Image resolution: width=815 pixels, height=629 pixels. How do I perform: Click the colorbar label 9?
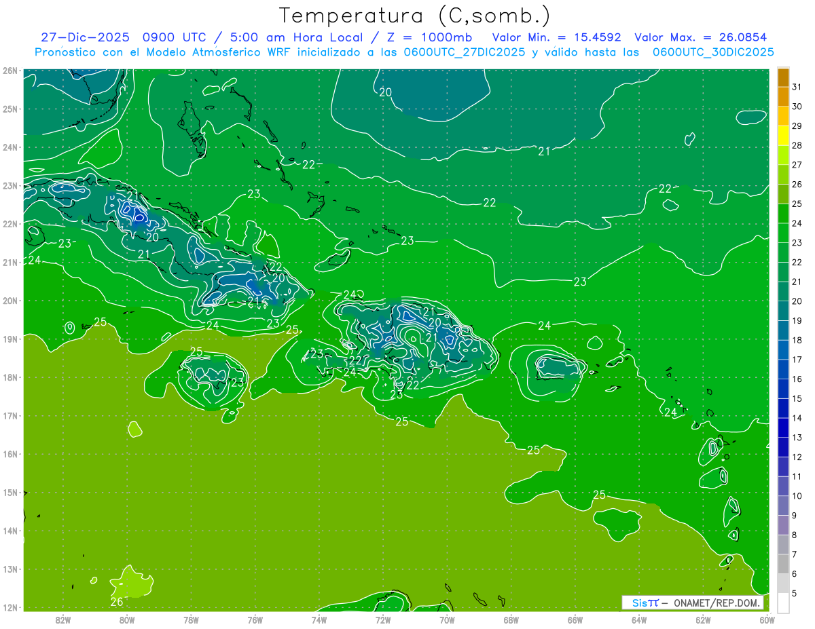pyautogui.click(x=795, y=515)
